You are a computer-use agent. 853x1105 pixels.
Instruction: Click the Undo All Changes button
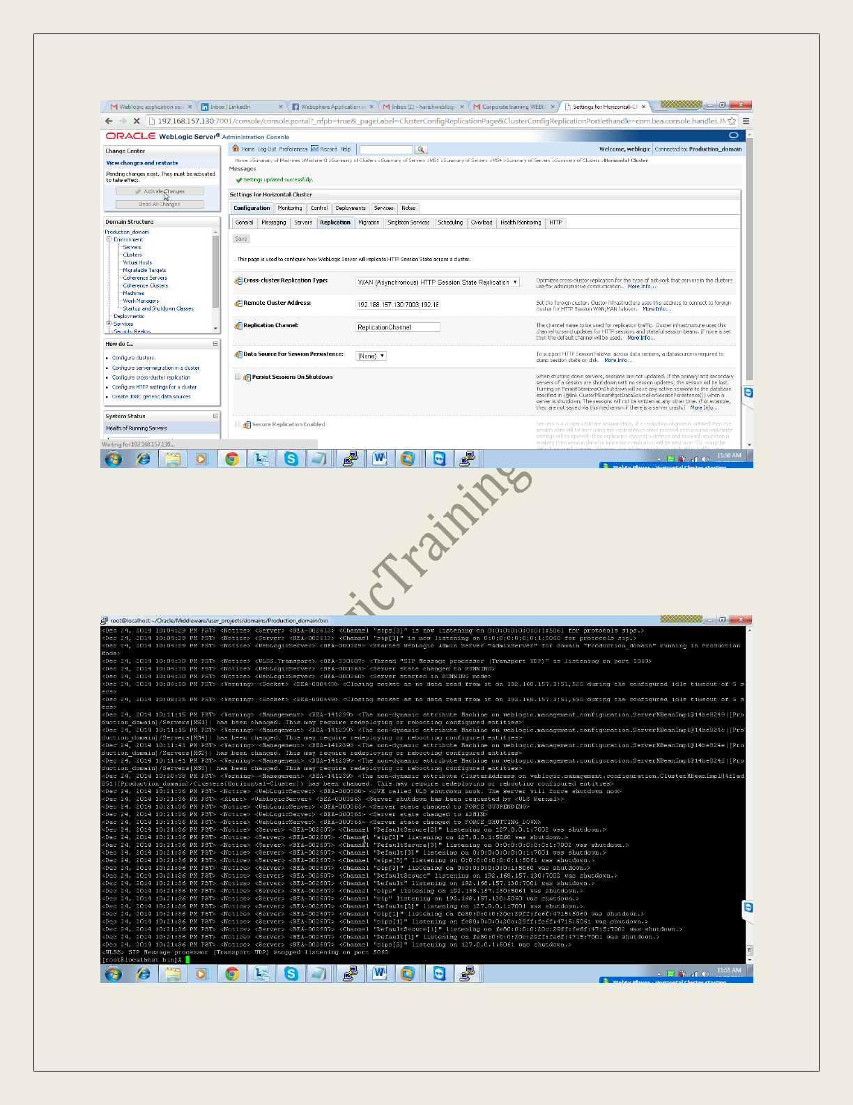(160, 204)
